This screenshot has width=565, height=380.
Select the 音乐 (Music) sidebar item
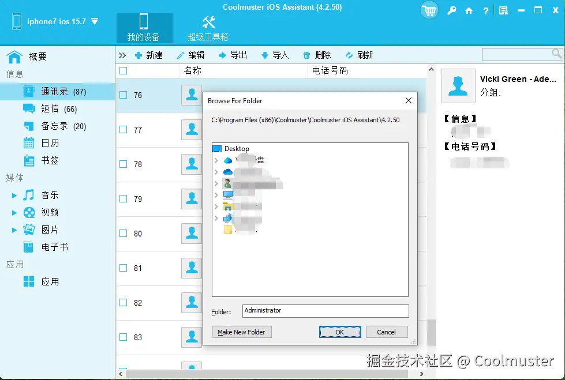pos(49,195)
